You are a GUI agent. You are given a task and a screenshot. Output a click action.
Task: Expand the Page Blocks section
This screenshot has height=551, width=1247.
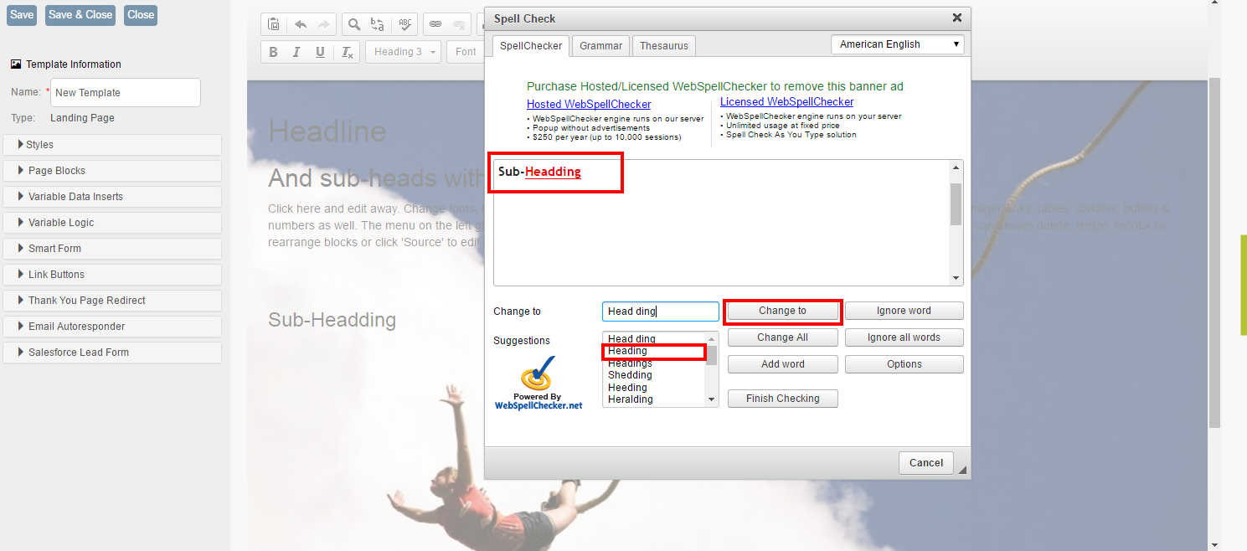pos(112,171)
